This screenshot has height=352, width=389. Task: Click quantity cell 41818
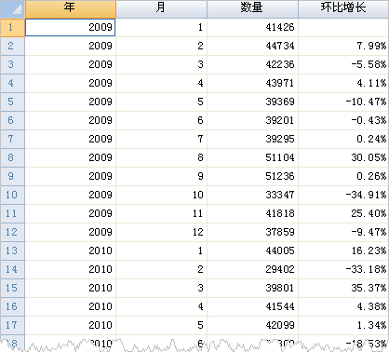tap(252, 214)
